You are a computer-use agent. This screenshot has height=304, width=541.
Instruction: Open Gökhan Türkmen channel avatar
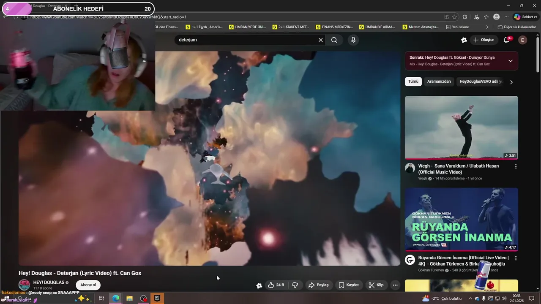pos(410,260)
